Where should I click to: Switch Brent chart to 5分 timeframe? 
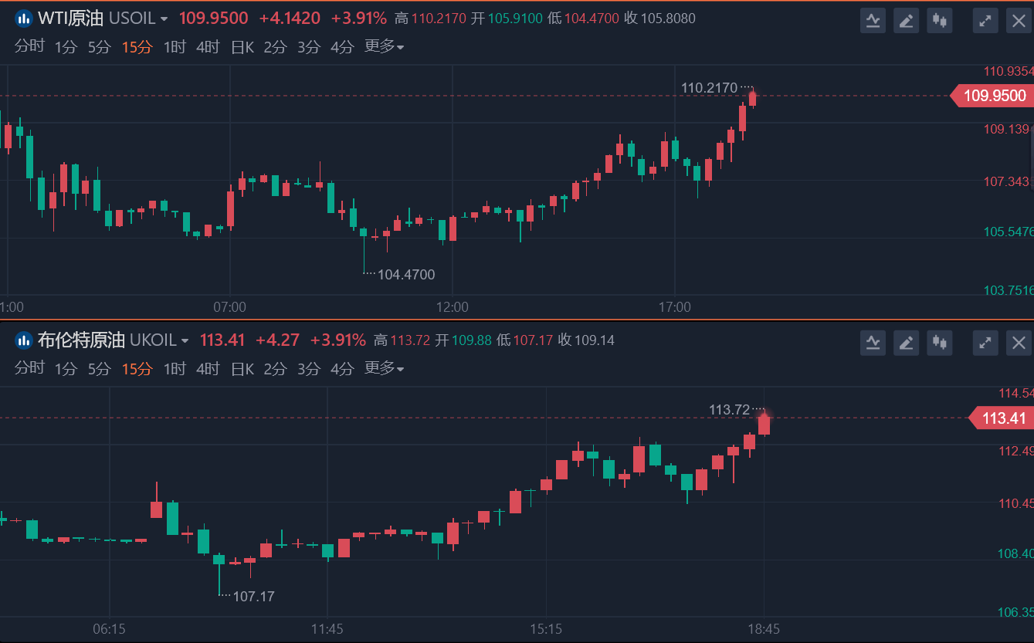pyautogui.click(x=100, y=369)
